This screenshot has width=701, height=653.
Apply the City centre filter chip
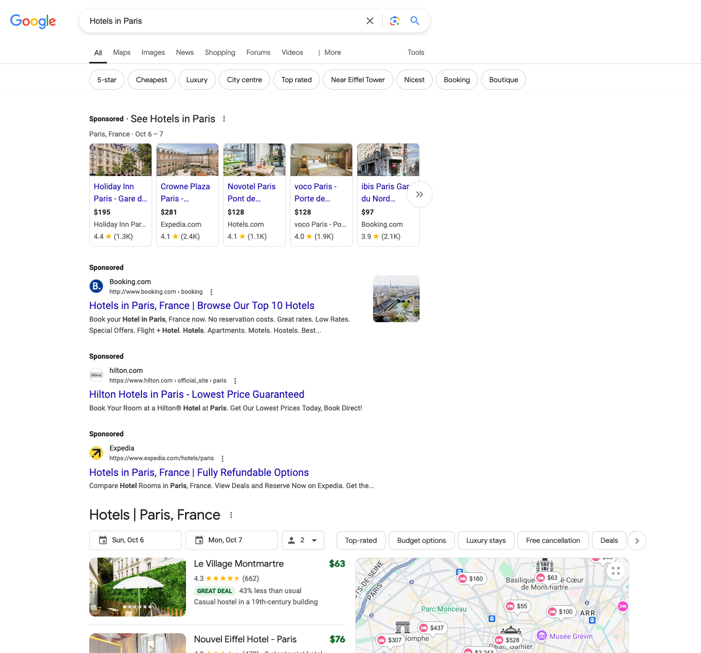pyautogui.click(x=245, y=80)
